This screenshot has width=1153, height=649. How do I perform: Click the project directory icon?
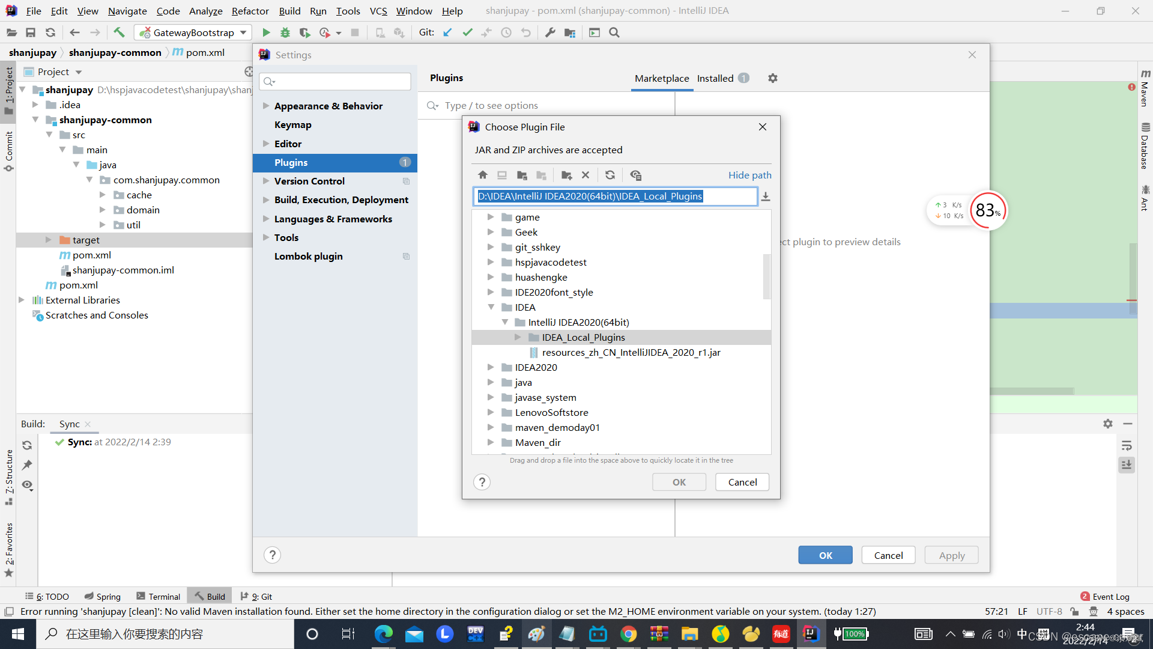[522, 175]
